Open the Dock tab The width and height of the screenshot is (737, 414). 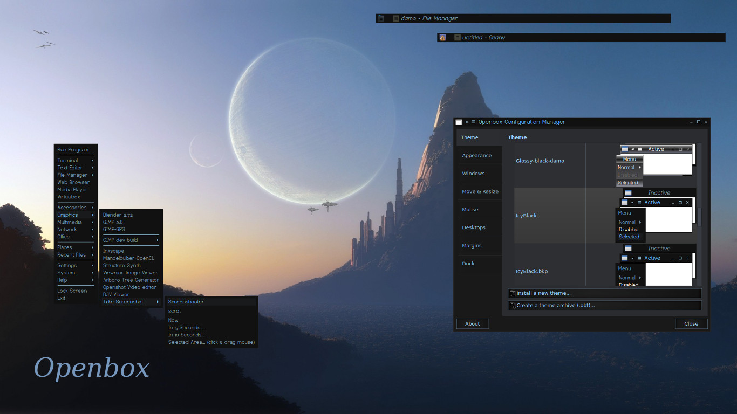pyautogui.click(x=480, y=264)
